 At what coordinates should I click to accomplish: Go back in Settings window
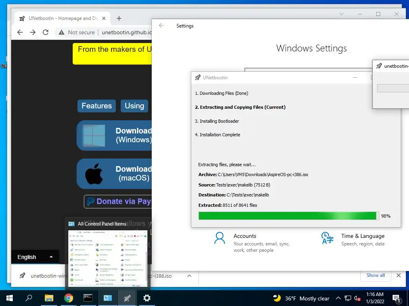tap(161, 25)
